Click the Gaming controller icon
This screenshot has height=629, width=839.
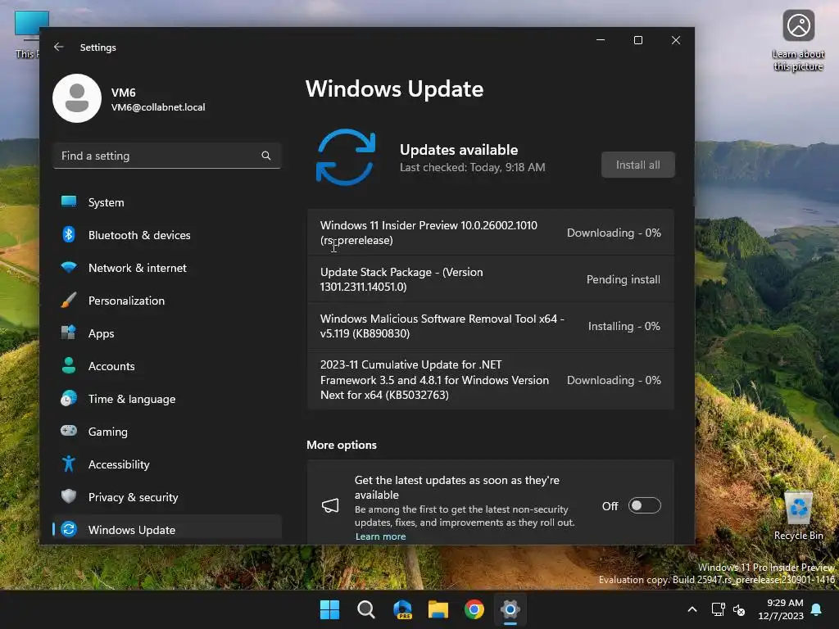[x=69, y=431]
